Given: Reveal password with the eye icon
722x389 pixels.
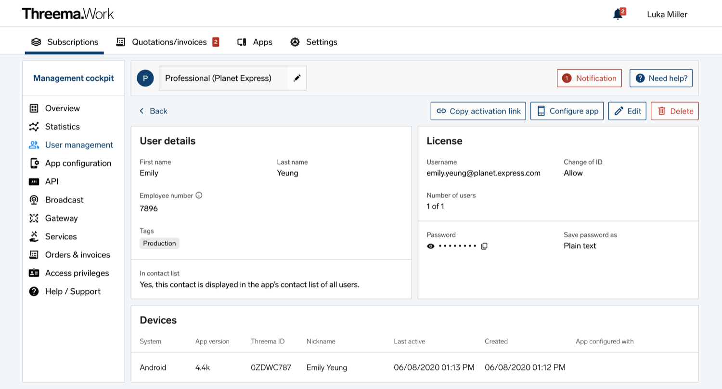Looking at the screenshot, I should pyautogui.click(x=430, y=246).
